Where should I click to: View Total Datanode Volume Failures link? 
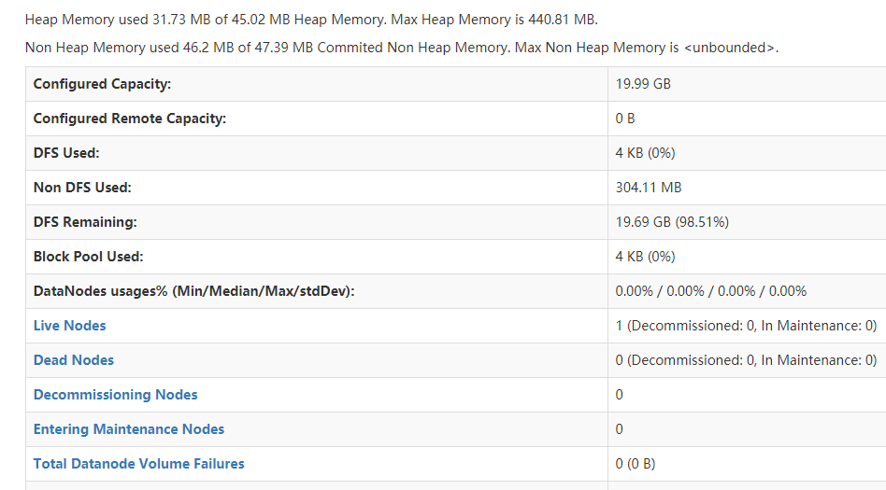coord(139,464)
